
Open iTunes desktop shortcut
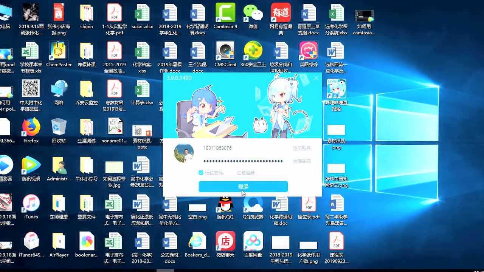click(x=31, y=207)
